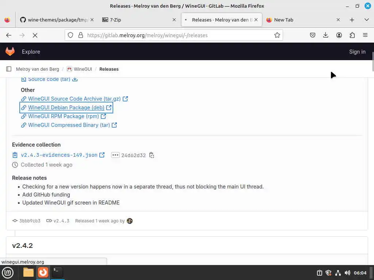Click the network icon in system tray
Image resolution: width=374 pixels, height=280 pixels.
[x=338, y=273]
